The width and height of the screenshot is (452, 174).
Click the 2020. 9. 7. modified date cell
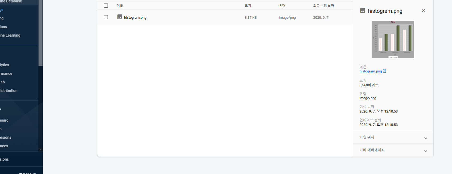(x=321, y=18)
